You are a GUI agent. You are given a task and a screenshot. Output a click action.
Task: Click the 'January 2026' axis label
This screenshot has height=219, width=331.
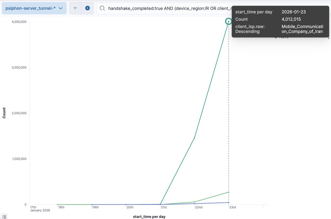[40, 210]
